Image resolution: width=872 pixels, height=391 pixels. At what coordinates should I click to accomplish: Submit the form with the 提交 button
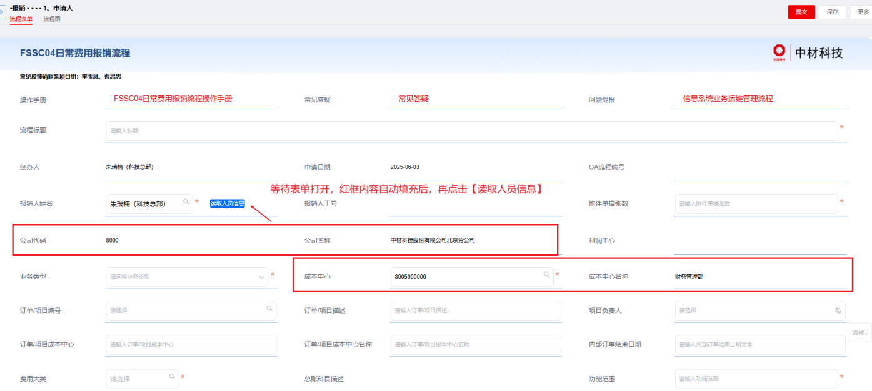coord(801,12)
